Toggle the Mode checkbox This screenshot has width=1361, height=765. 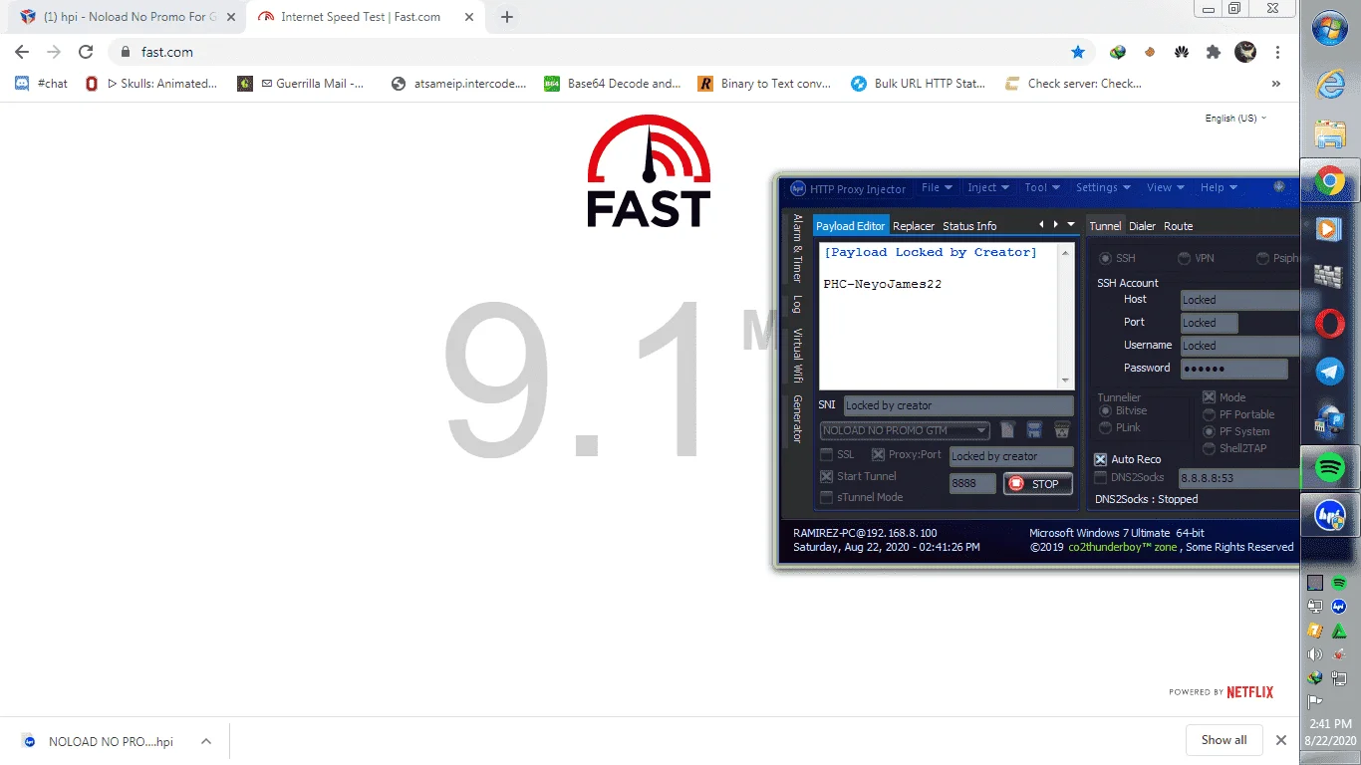(x=1209, y=397)
